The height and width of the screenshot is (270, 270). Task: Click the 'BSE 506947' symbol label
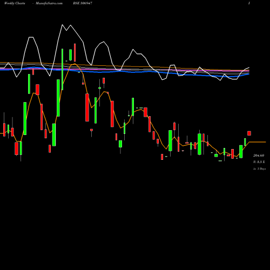[x=83, y=3]
